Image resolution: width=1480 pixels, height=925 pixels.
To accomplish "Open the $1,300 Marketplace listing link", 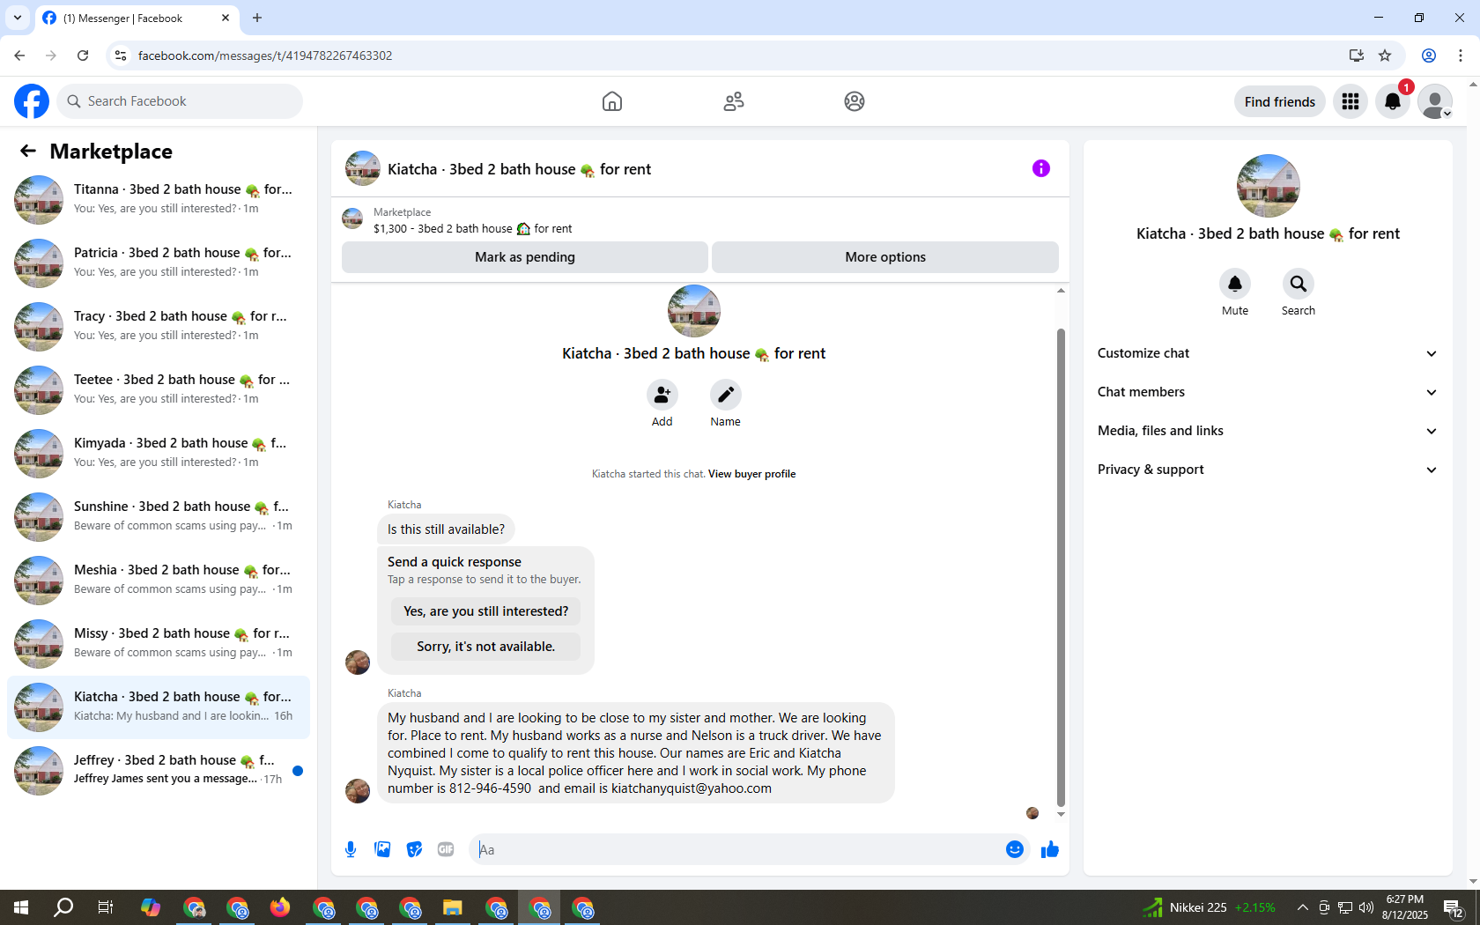I will point(472,229).
